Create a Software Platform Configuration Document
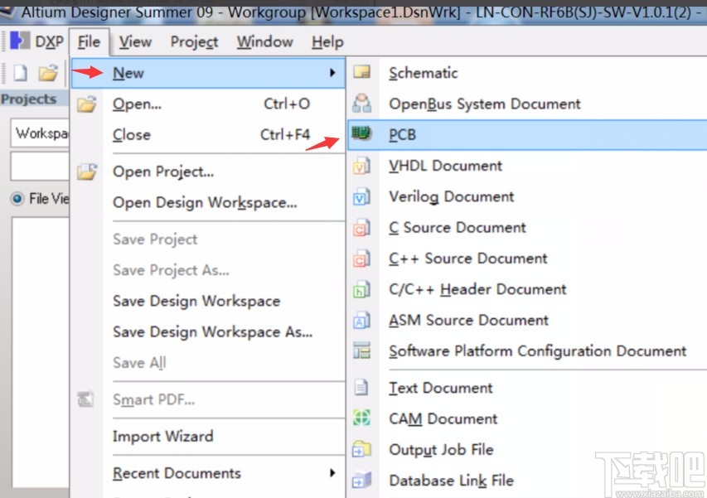This screenshot has width=707, height=498. pyautogui.click(x=527, y=351)
